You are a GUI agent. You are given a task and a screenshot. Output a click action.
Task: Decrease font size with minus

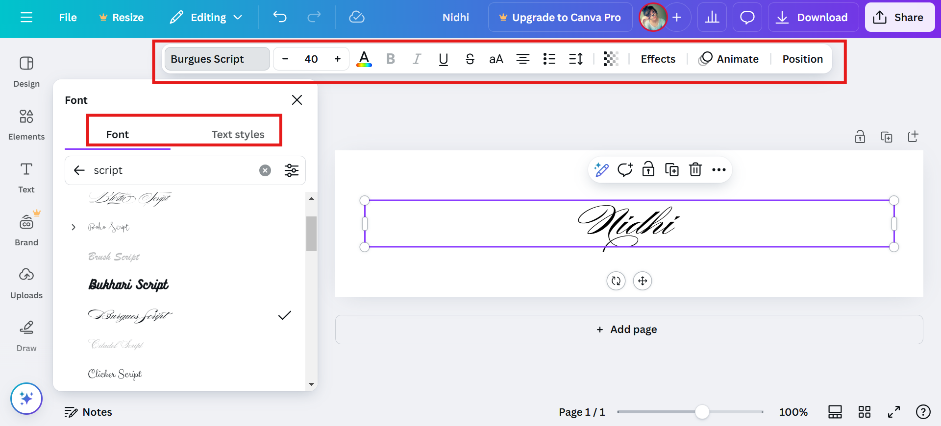coord(285,59)
